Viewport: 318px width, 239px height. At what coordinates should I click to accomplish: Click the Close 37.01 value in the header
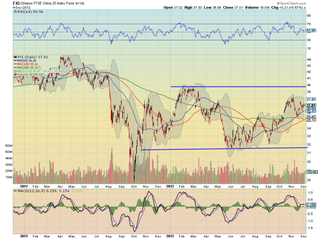(233, 7)
